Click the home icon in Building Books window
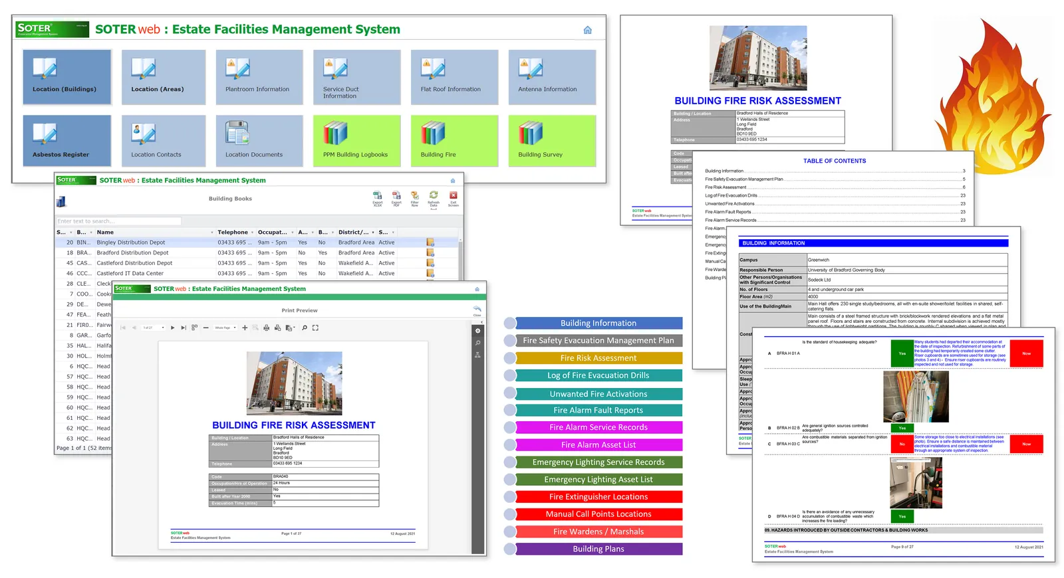Image resolution: width=1064 pixels, height=578 pixels. [x=453, y=181]
